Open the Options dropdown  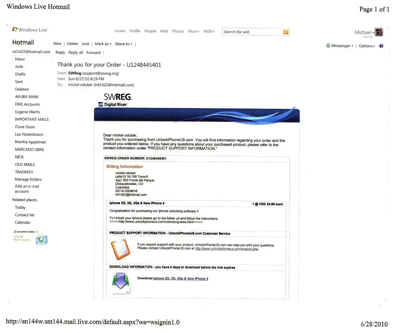pyautogui.click(x=367, y=46)
